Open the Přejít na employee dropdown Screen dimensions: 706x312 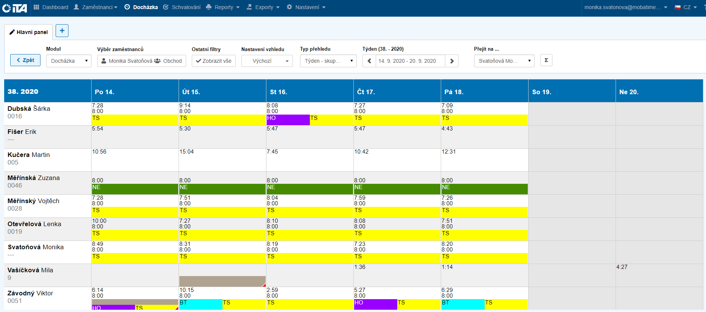[x=504, y=61]
